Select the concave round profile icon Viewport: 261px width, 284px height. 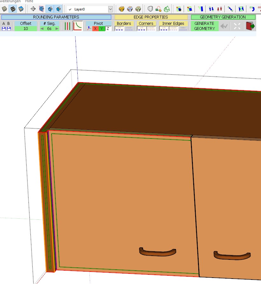coord(78,26)
